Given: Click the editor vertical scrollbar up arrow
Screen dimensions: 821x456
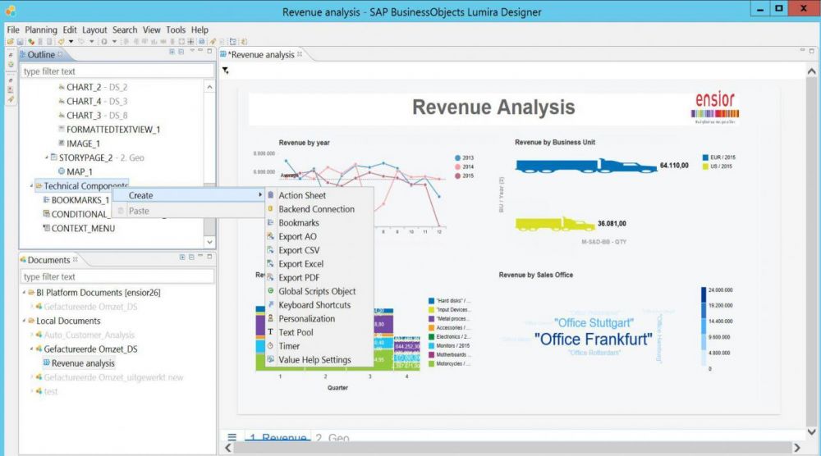Looking at the screenshot, I should click(812, 71).
